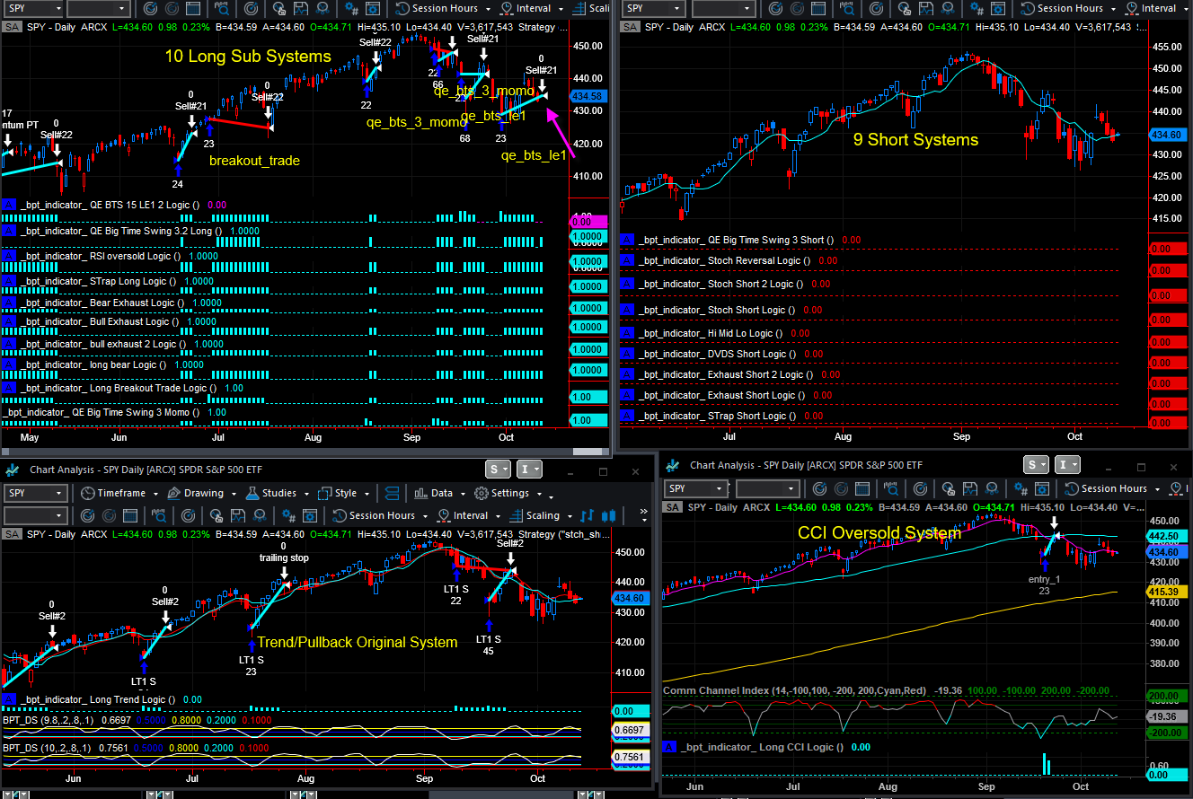Click first circular target icon in Trend/Pullback toolbar
The width and height of the screenshot is (1193, 799).
pyautogui.click(x=88, y=515)
